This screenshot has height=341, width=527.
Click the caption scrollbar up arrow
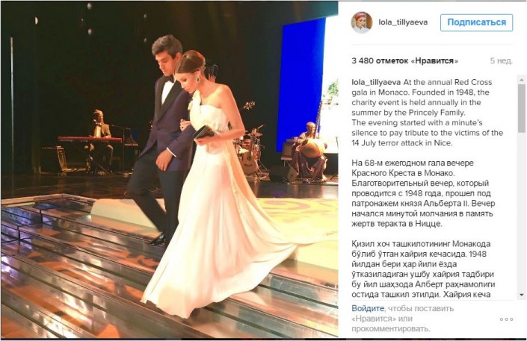(521, 80)
